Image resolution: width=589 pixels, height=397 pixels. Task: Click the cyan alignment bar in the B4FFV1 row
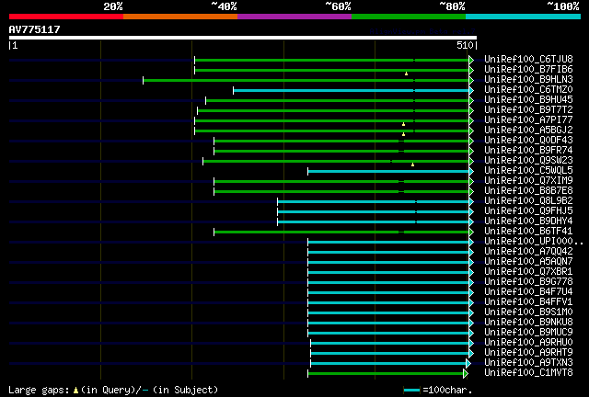pyautogui.click(x=388, y=303)
